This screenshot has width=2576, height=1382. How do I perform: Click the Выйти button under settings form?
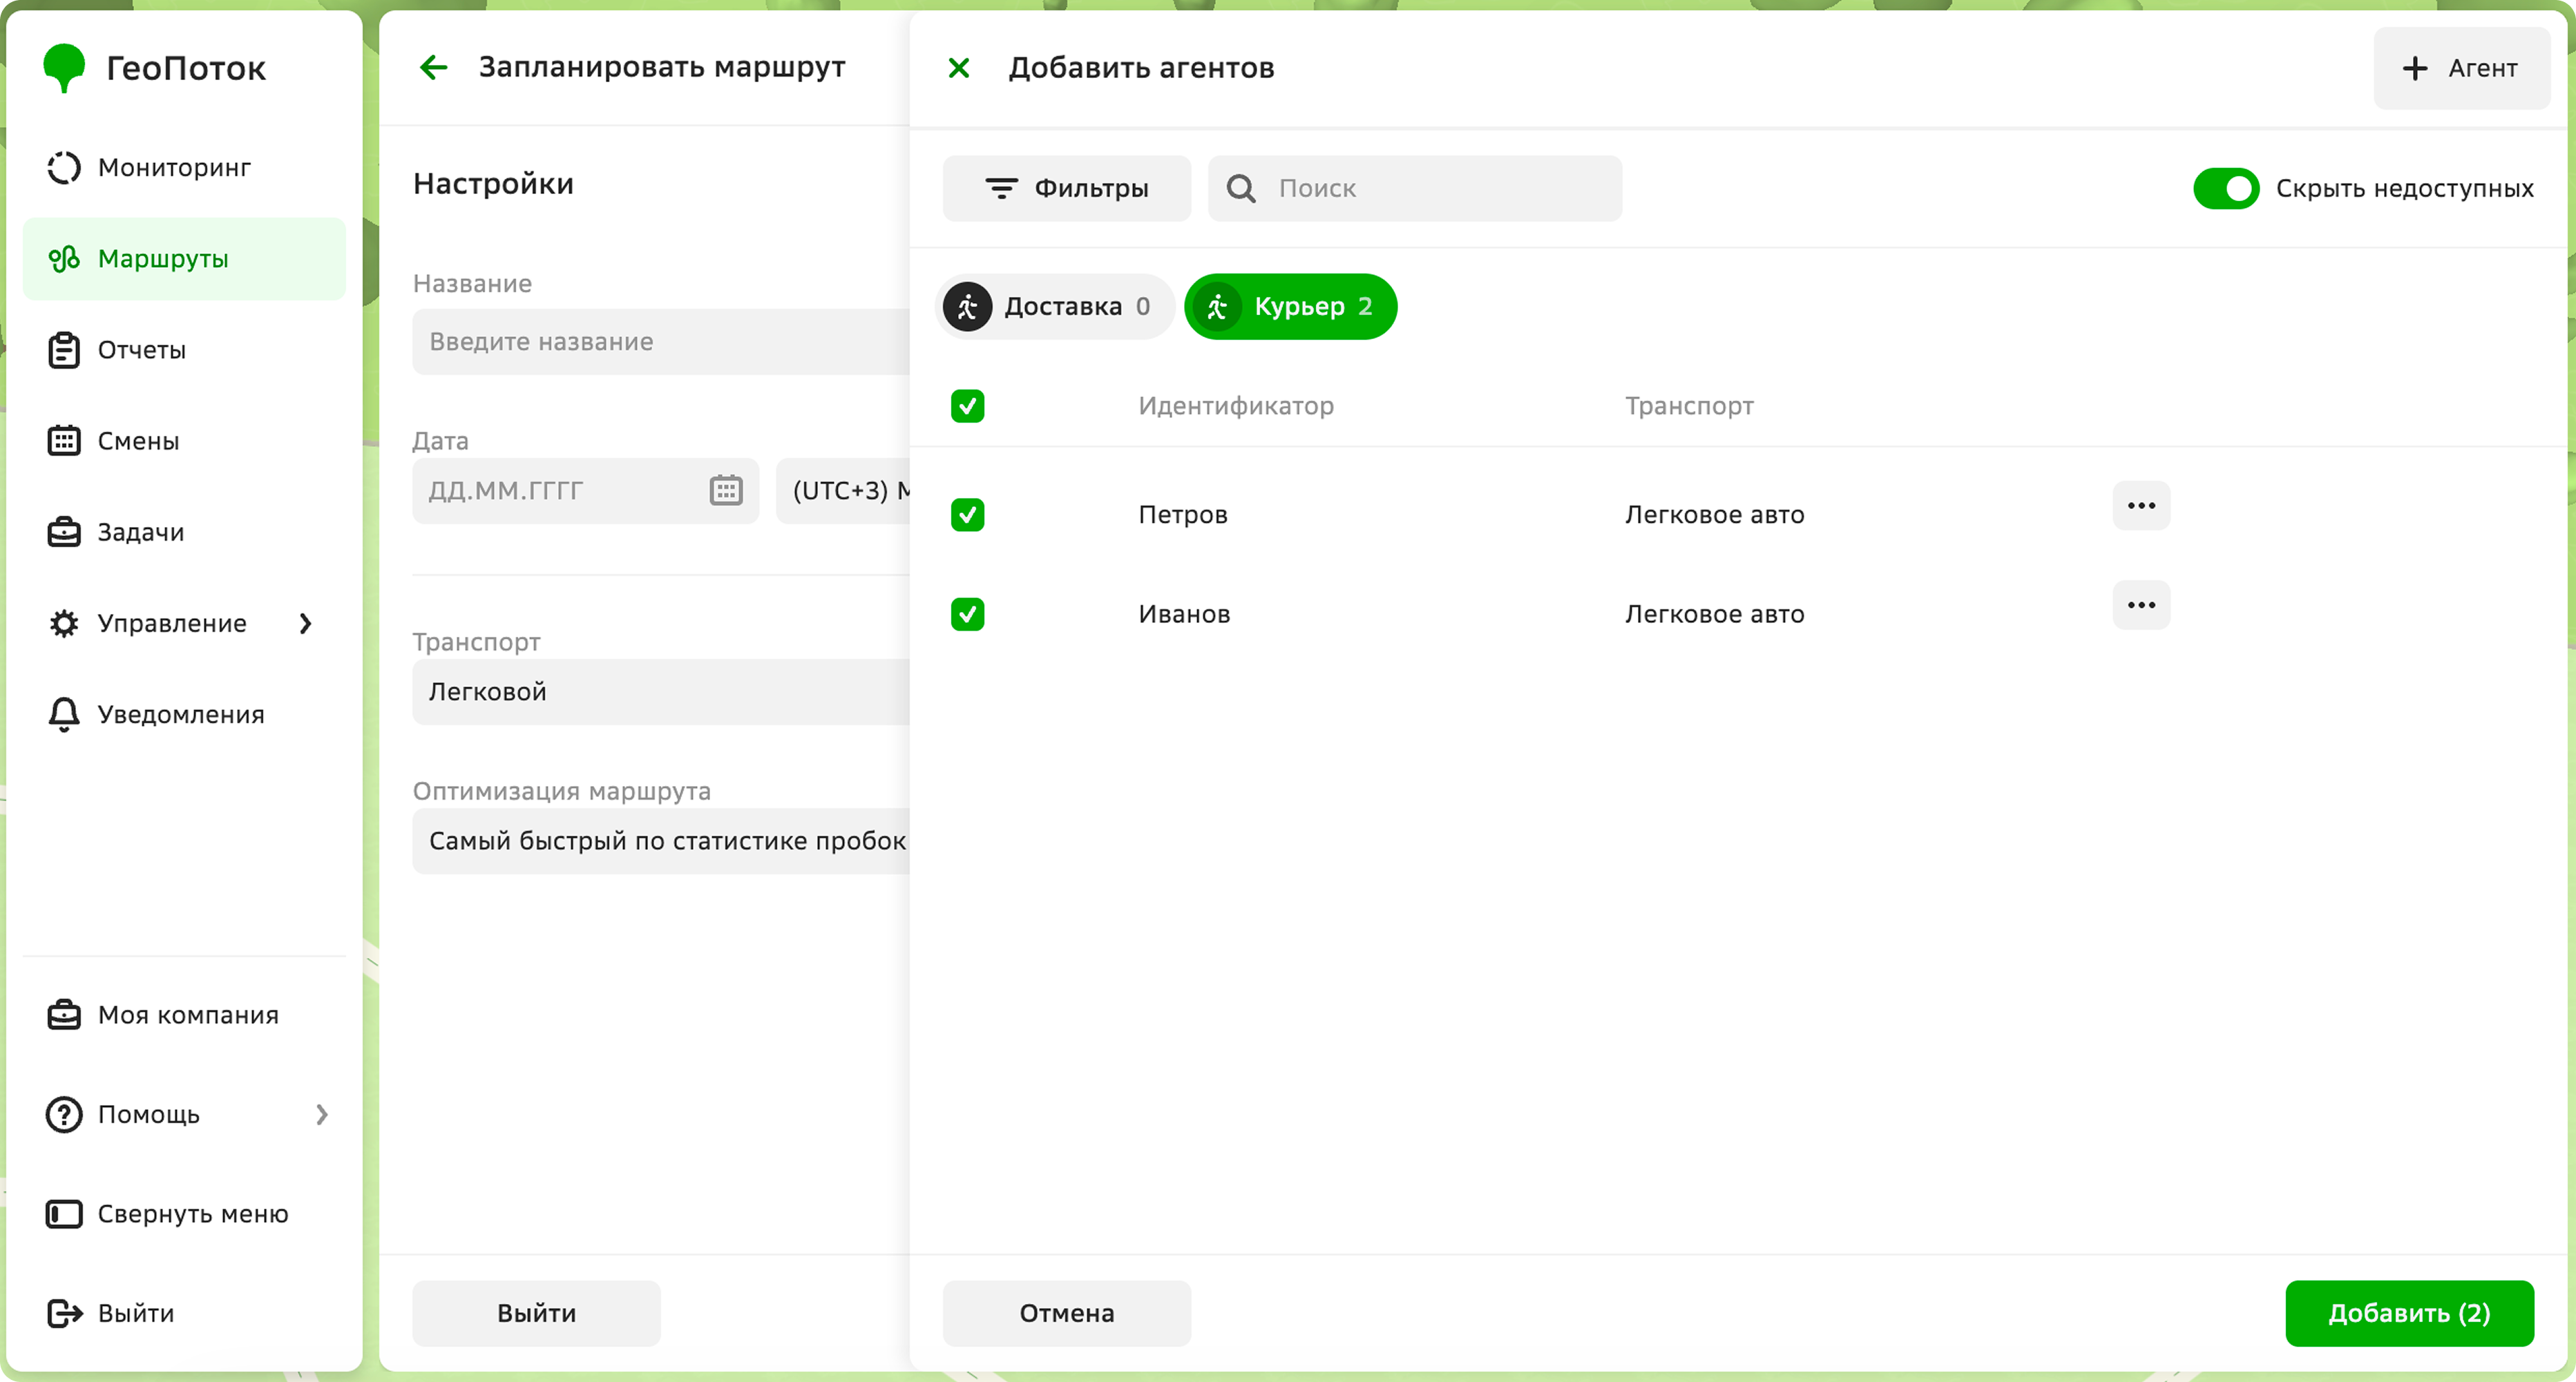pos(536,1313)
